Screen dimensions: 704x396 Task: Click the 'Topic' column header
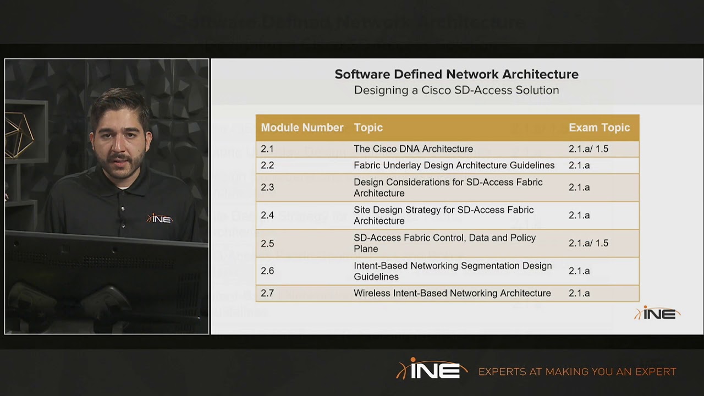(x=368, y=128)
